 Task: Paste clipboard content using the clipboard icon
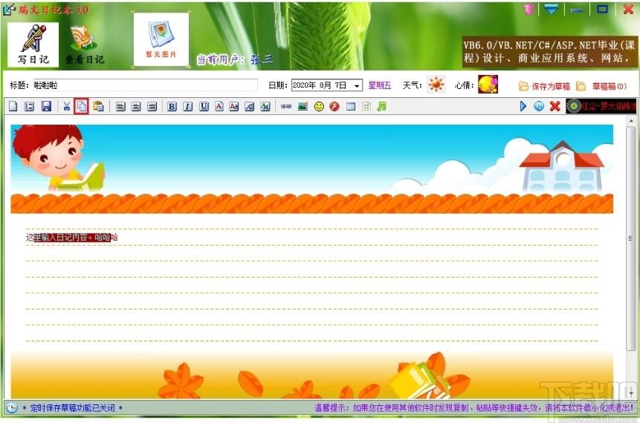(x=98, y=106)
